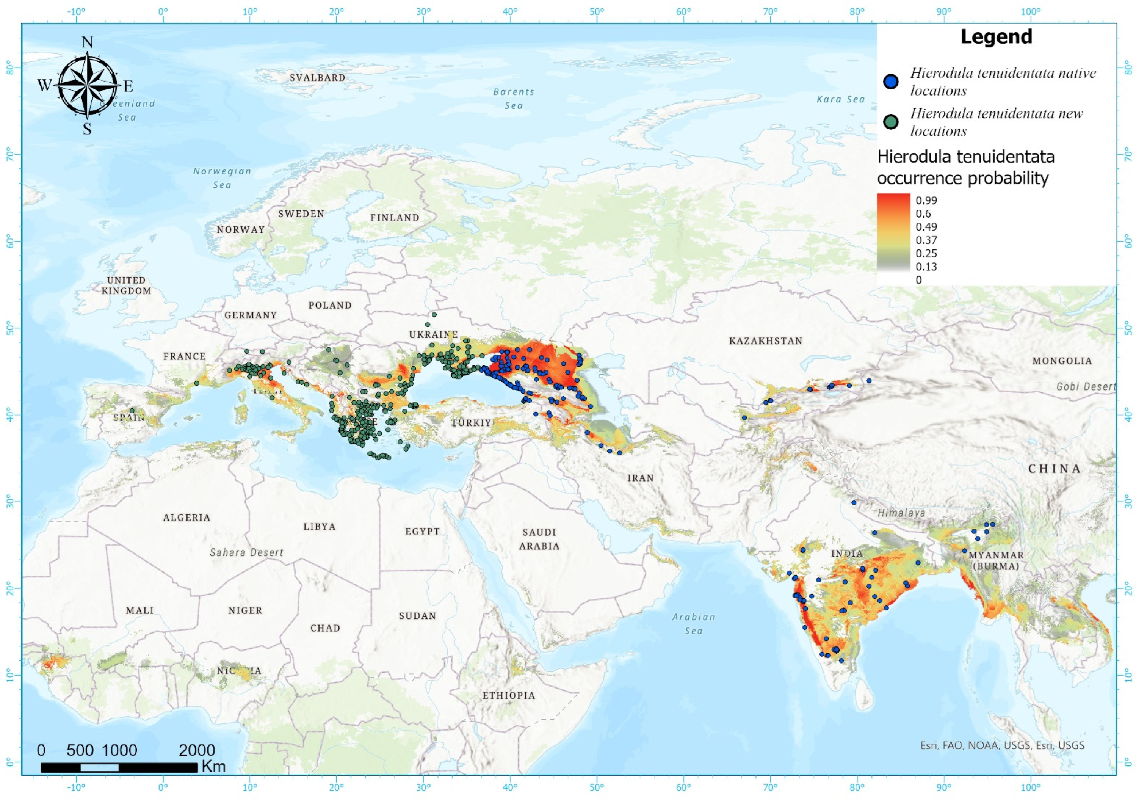Click the Legend title text
Viewport: 1136px width, 800px height.
pyautogui.click(x=996, y=37)
